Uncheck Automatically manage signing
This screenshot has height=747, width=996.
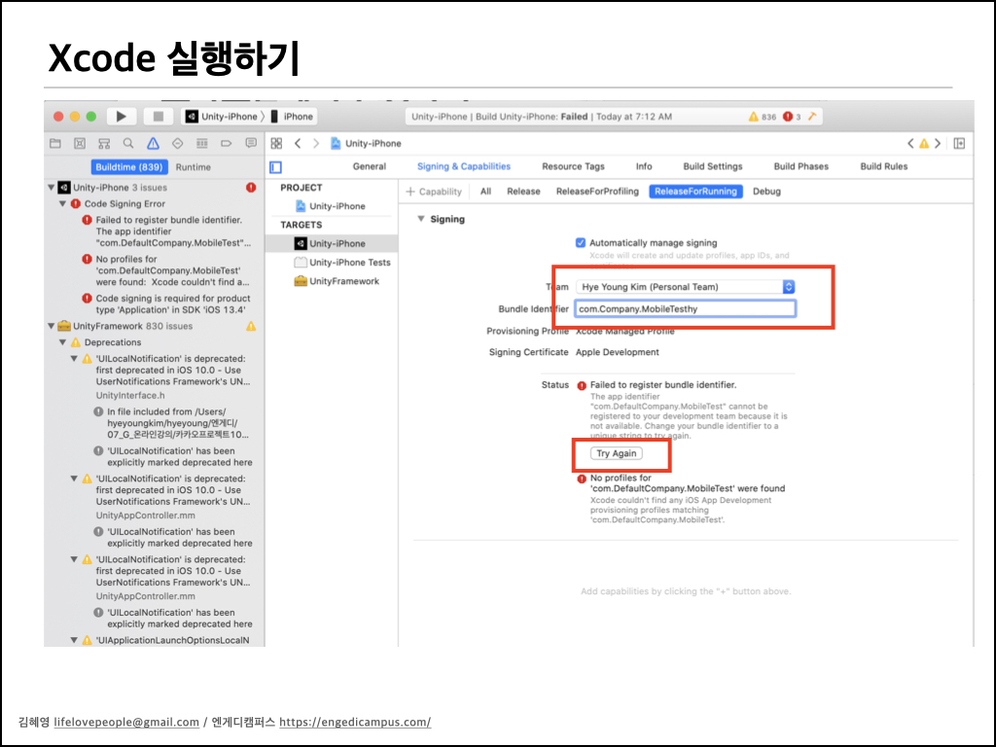580,242
